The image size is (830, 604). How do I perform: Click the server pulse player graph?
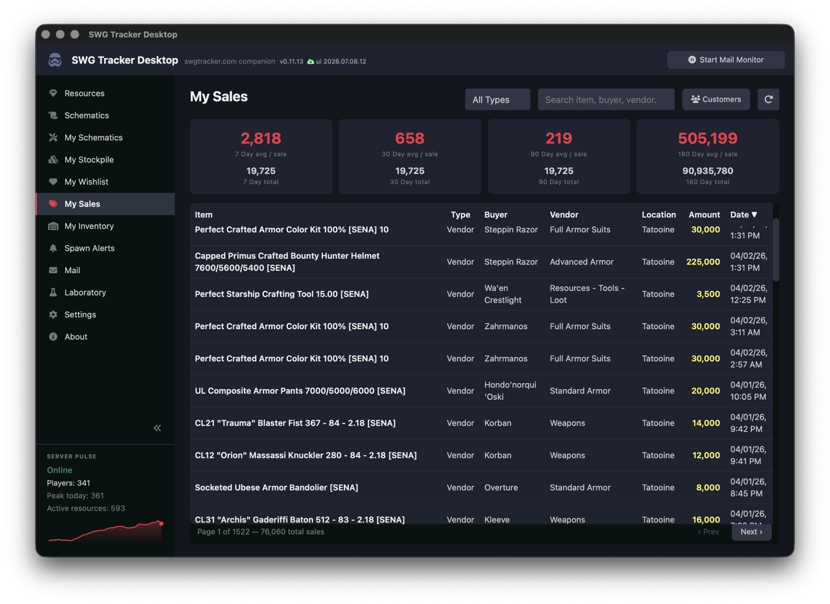(105, 531)
